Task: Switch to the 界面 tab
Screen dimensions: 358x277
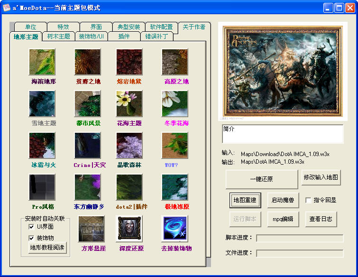Action: pyautogui.click(x=96, y=27)
